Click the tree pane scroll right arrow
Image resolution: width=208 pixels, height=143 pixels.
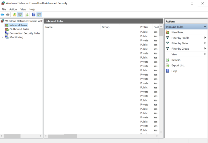[40, 136]
